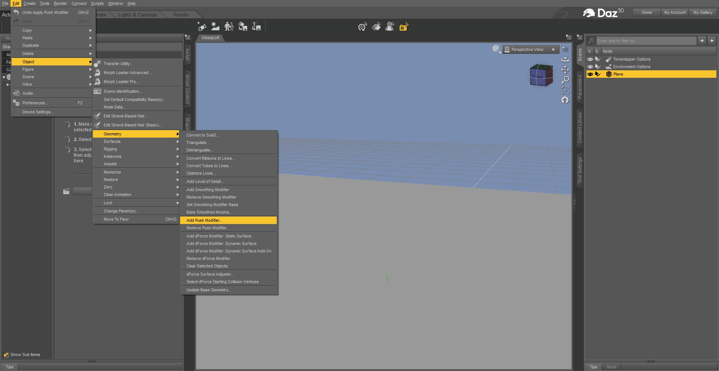
Task: Select Convert to SubD menu entry
Action: click(228, 135)
